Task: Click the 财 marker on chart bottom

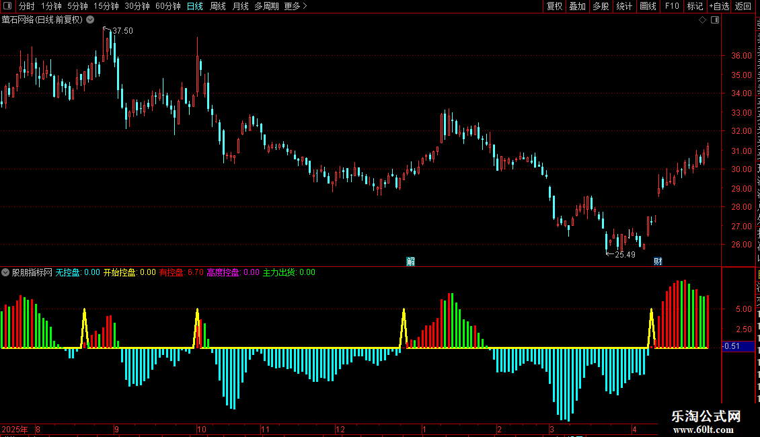Action: [x=658, y=262]
